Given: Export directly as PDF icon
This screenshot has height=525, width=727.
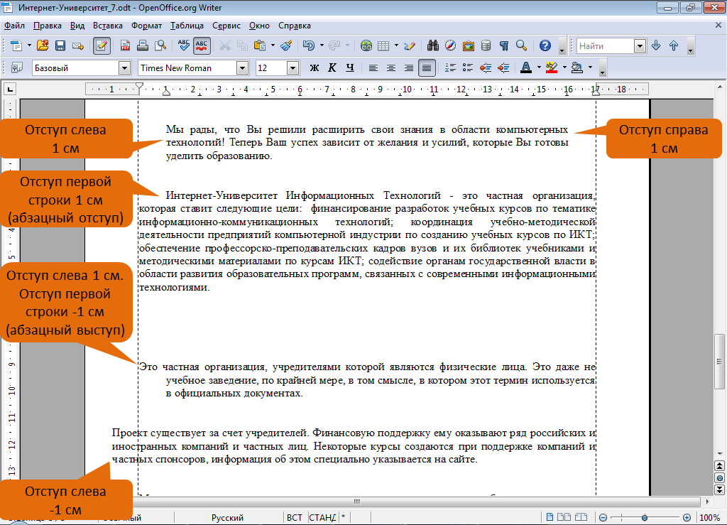Looking at the screenshot, I should pyautogui.click(x=125, y=45).
